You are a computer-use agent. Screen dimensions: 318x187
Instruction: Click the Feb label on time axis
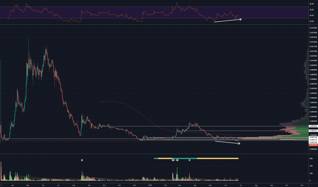pos(165,185)
